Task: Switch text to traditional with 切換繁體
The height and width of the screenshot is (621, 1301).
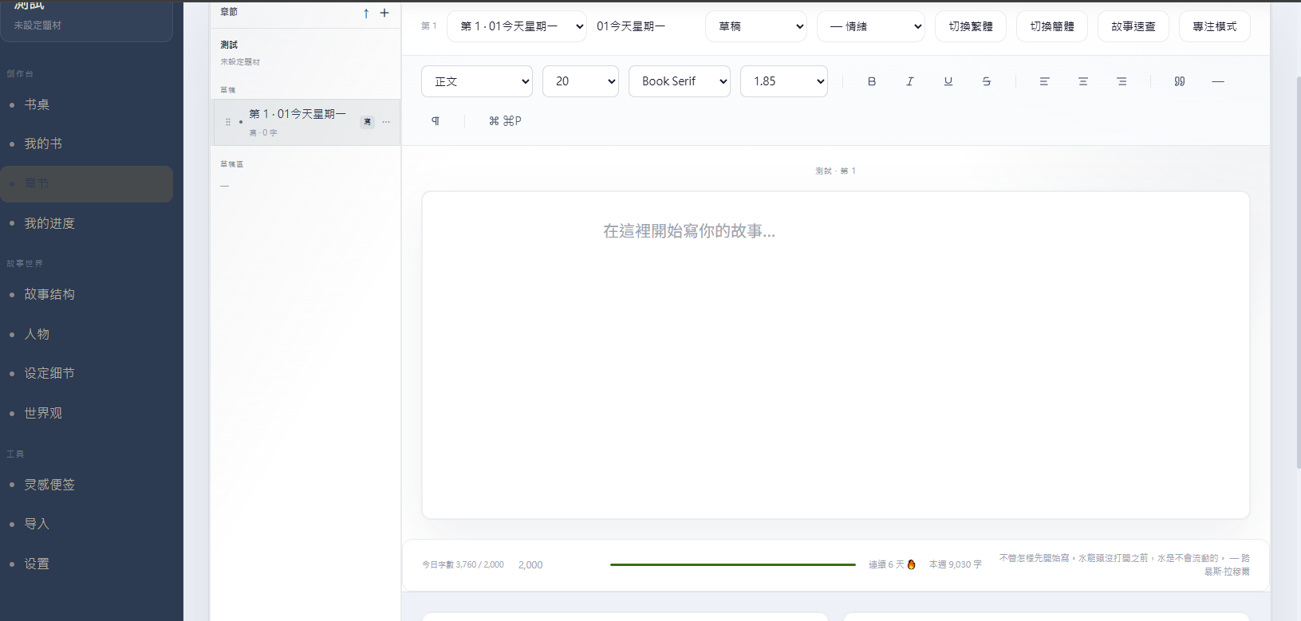Action: pos(971,26)
